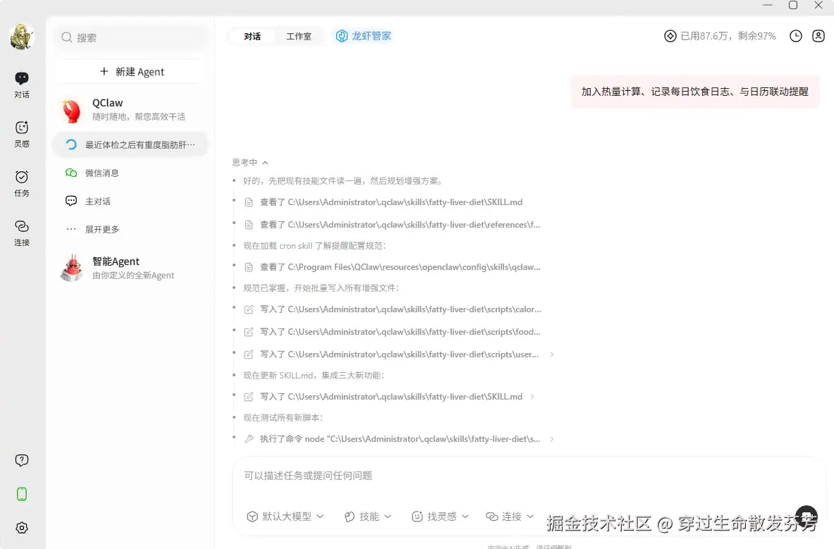The width and height of the screenshot is (834, 549).
Task: Expand the 执行了命令 node entry arrow
Action: click(552, 439)
